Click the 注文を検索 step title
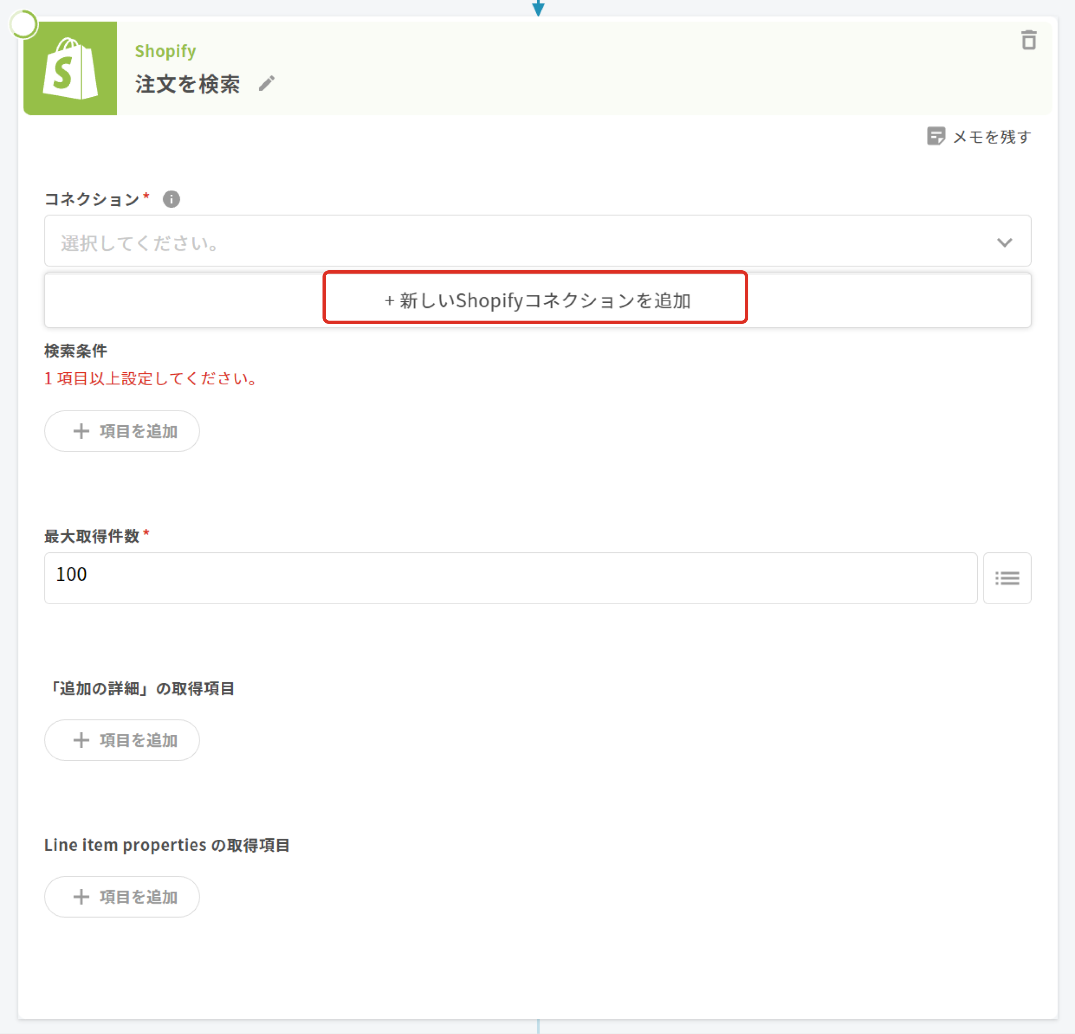 (x=188, y=84)
